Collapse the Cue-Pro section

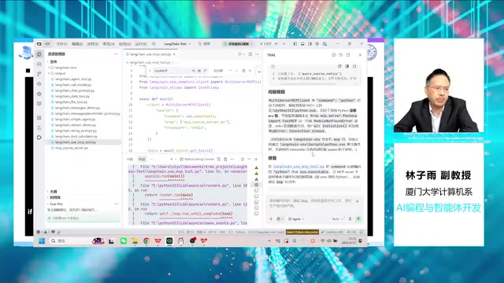56,204
